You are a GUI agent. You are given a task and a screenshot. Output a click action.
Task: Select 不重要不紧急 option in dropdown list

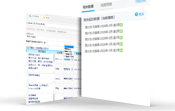pos(69,56)
